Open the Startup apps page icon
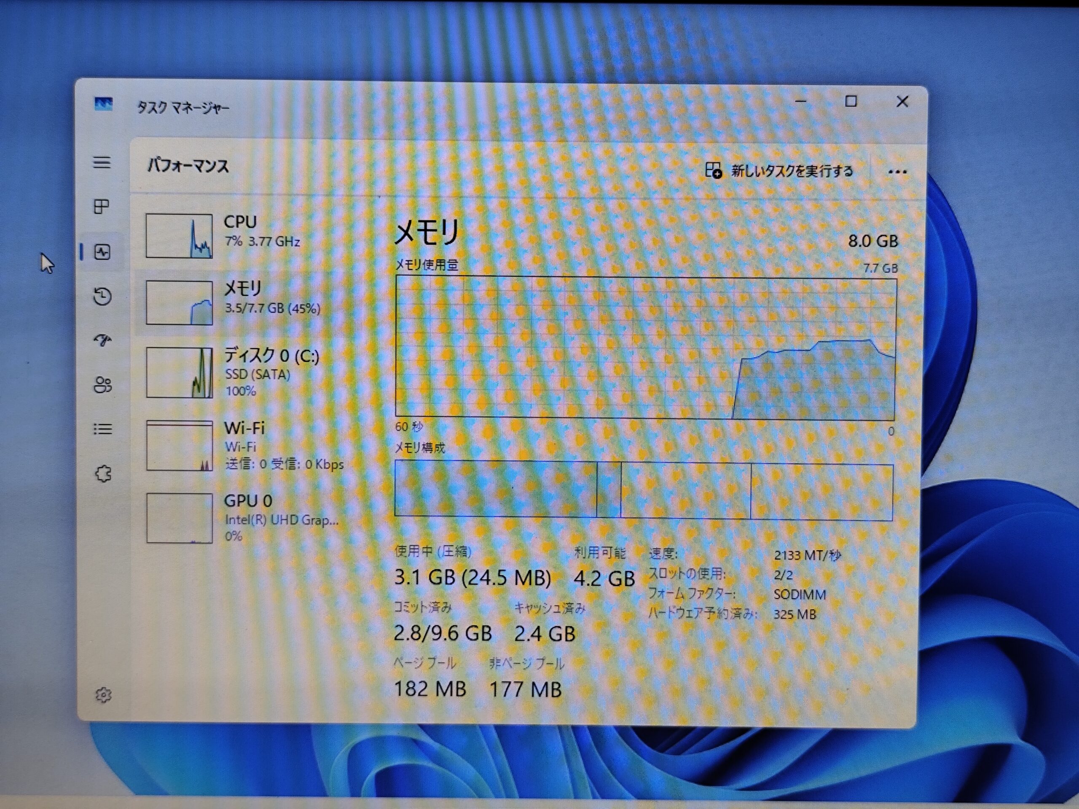Viewport: 1079px width, 809px height. coord(102,340)
